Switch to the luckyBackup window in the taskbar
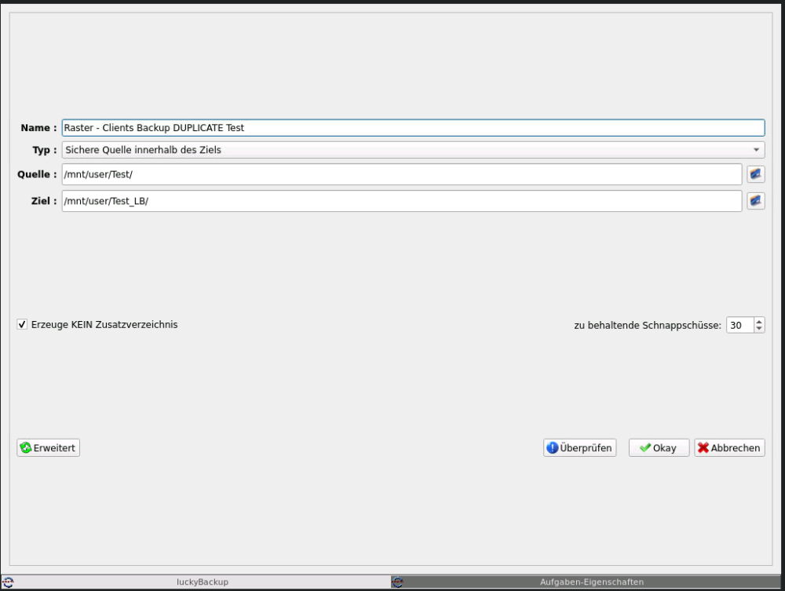785x591 pixels. (x=195, y=582)
